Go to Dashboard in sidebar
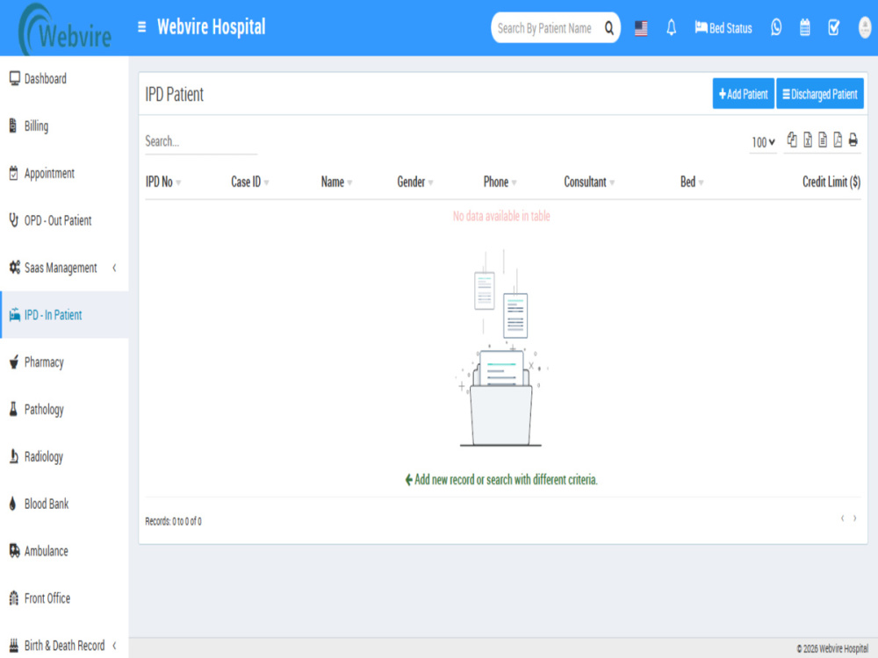The height and width of the screenshot is (658, 878). tap(64, 79)
